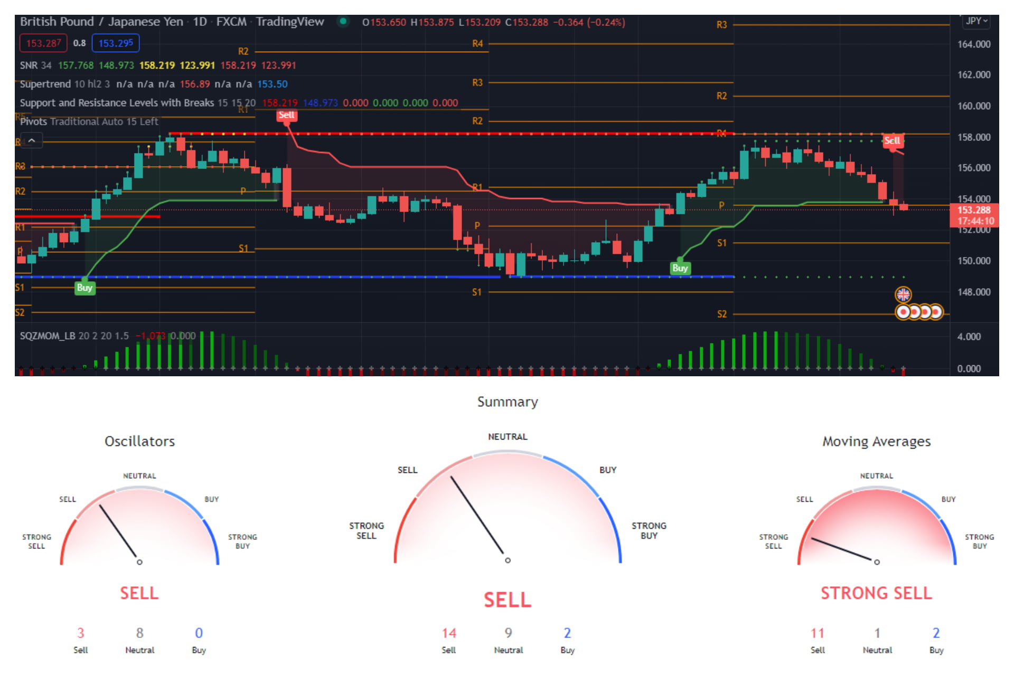Screen dimensions: 1014x676
Task: Click the Oscillators gauge heading
Action: (139, 441)
